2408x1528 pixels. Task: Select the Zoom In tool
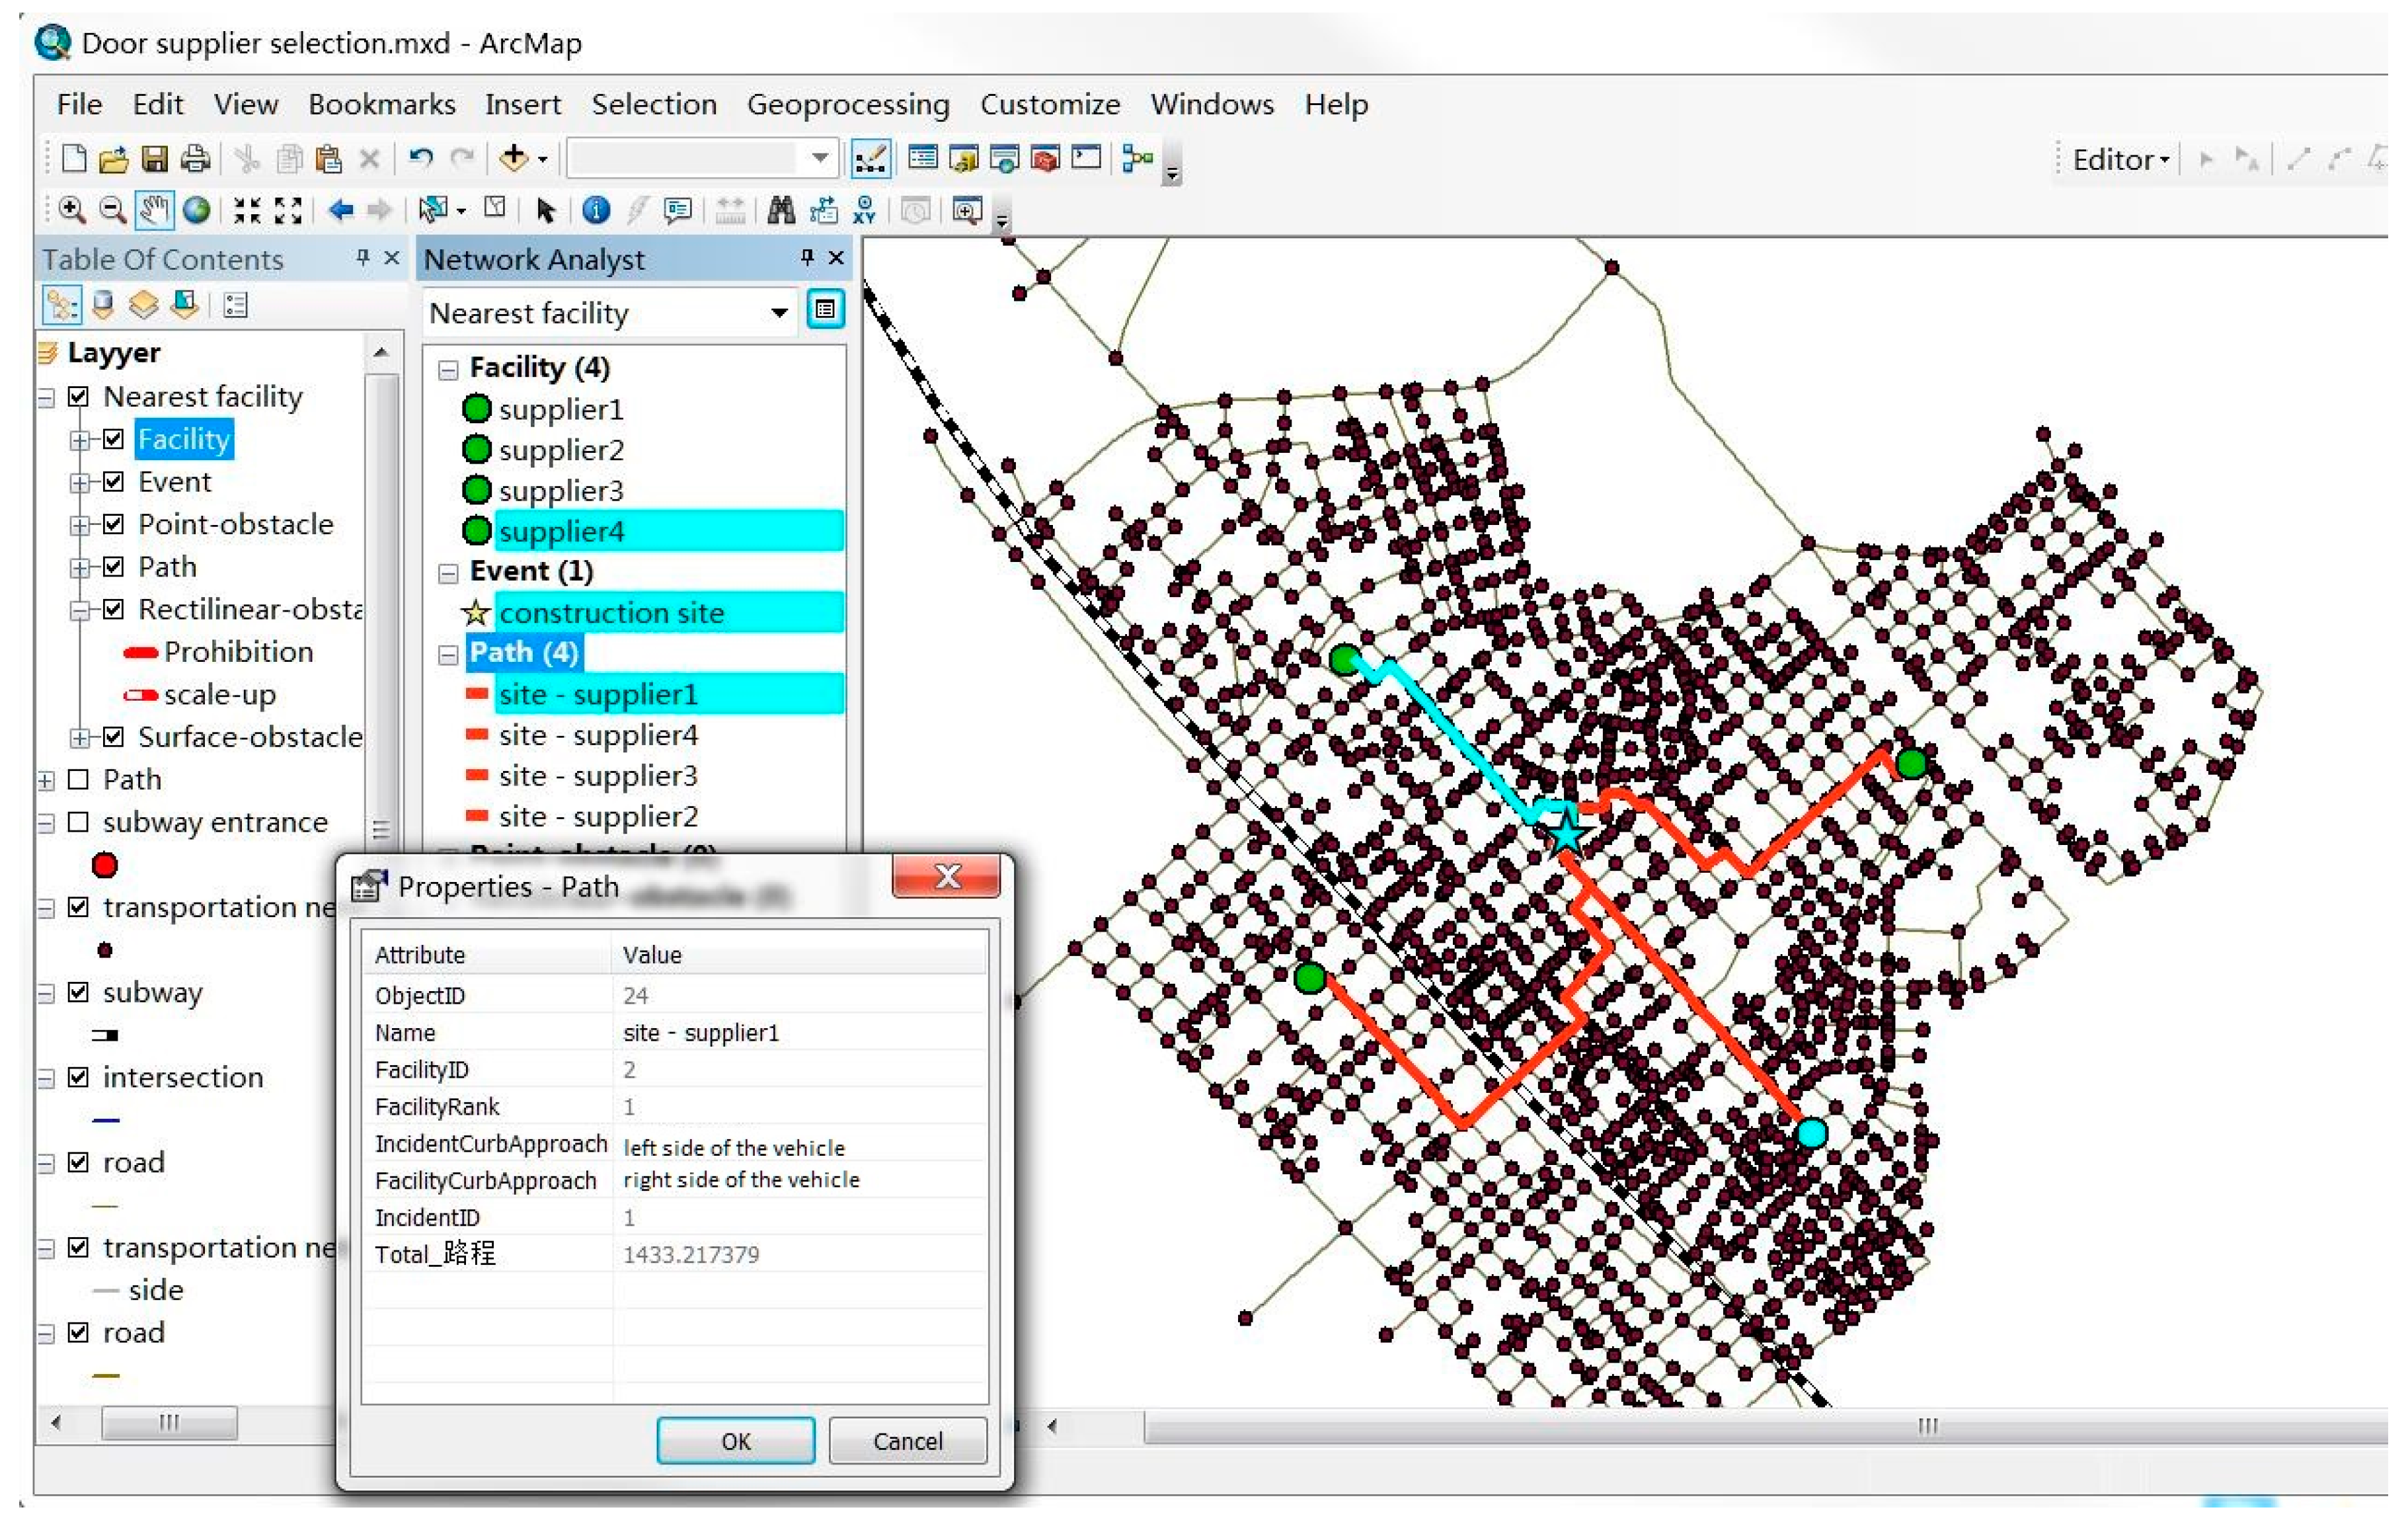[x=71, y=210]
